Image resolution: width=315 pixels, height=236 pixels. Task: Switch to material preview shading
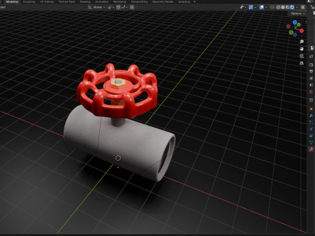(x=287, y=7)
